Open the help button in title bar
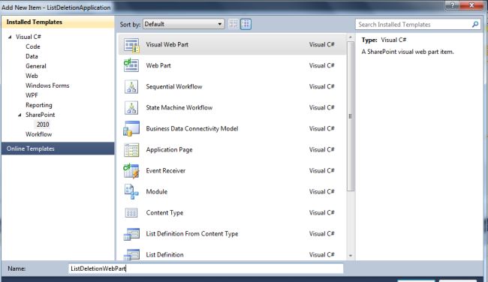The image size is (488, 282). click(x=452, y=5)
